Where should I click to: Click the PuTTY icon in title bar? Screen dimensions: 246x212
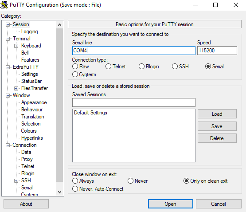coord(4,5)
